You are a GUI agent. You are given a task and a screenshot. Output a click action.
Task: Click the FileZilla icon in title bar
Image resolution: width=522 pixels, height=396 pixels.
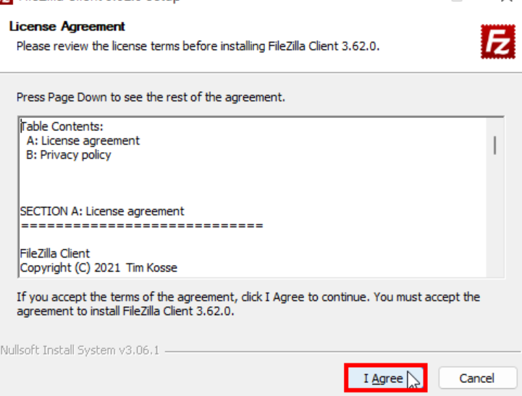coord(6,1)
